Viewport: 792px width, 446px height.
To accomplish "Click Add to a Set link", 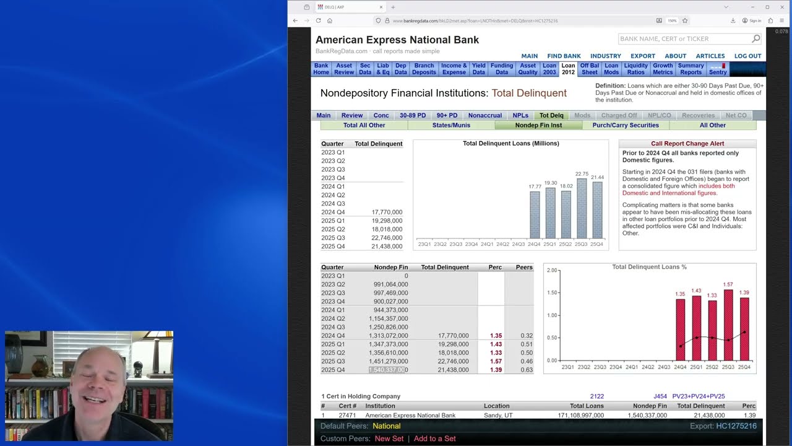I will [x=435, y=439].
